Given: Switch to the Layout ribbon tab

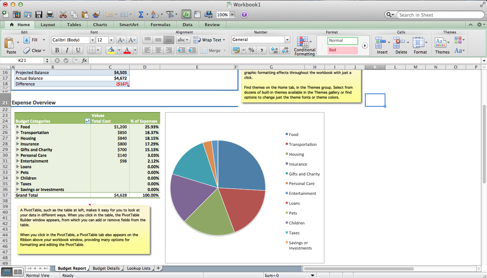Looking at the screenshot, I should [x=48, y=25].
